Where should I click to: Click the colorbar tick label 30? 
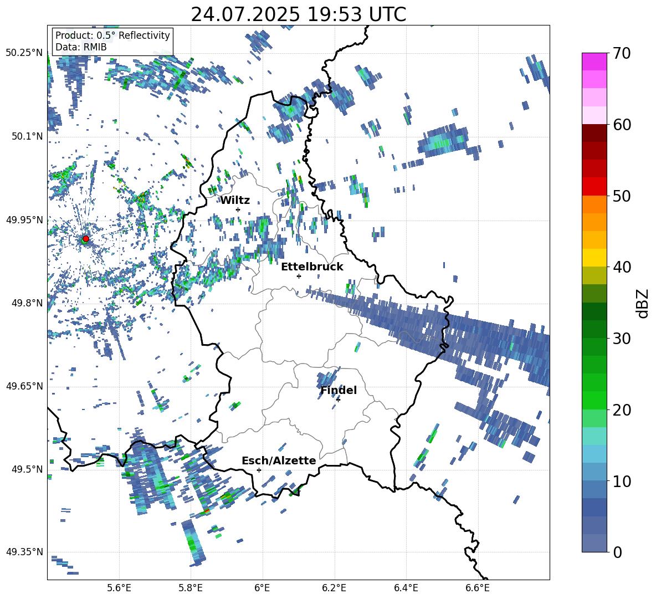point(622,339)
